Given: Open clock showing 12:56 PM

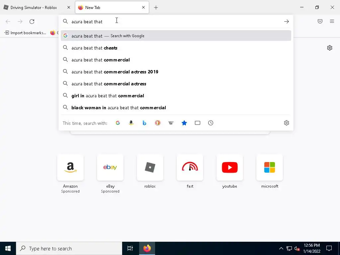Looking at the screenshot, I should [x=311, y=248].
